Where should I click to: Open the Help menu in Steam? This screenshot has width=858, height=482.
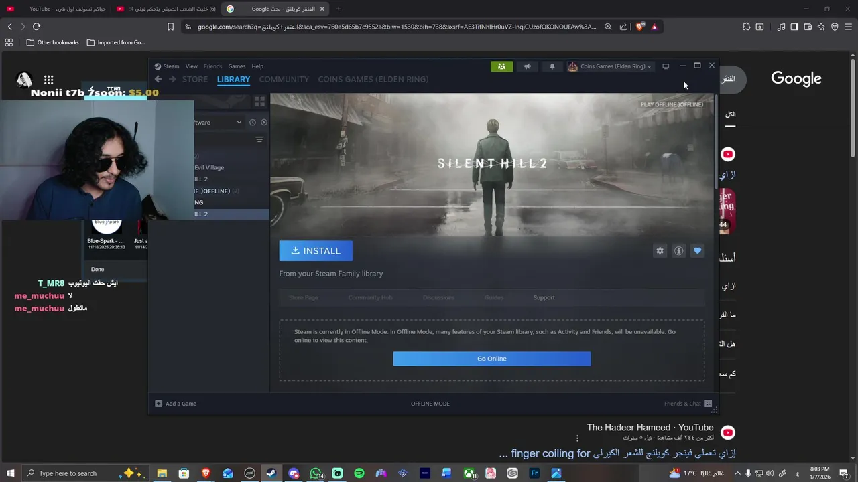tap(257, 66)
